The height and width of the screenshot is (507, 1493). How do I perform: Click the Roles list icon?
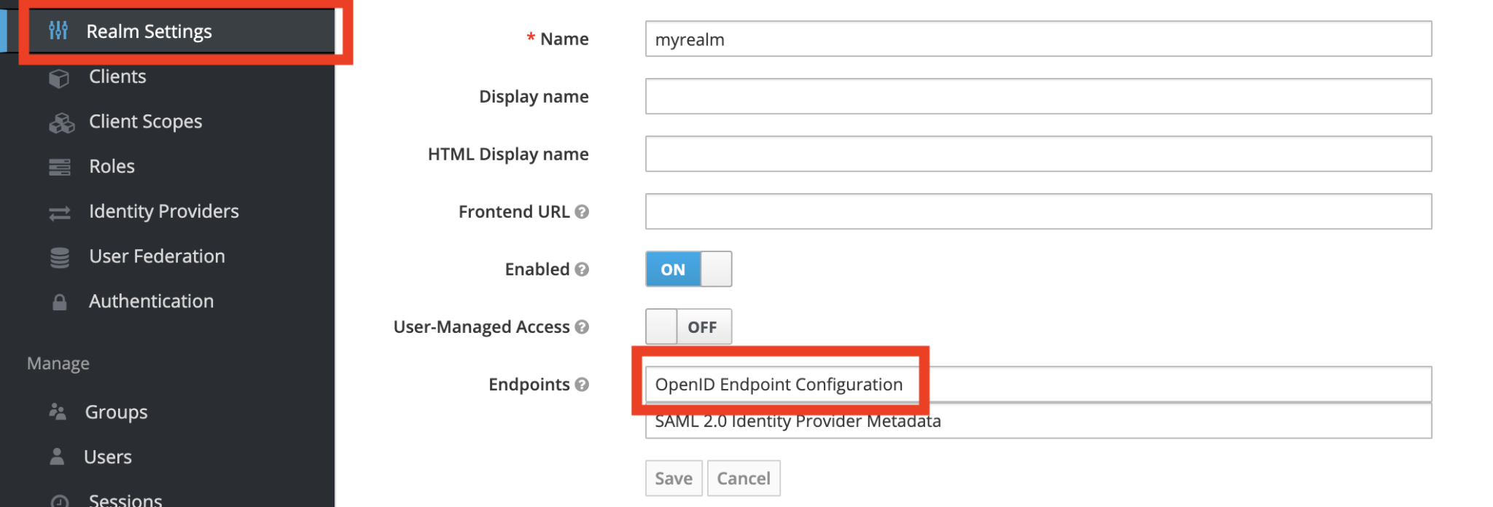coord(60,167)
